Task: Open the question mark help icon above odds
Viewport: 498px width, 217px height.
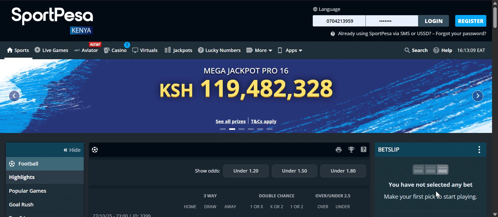Action: point(363,149)
